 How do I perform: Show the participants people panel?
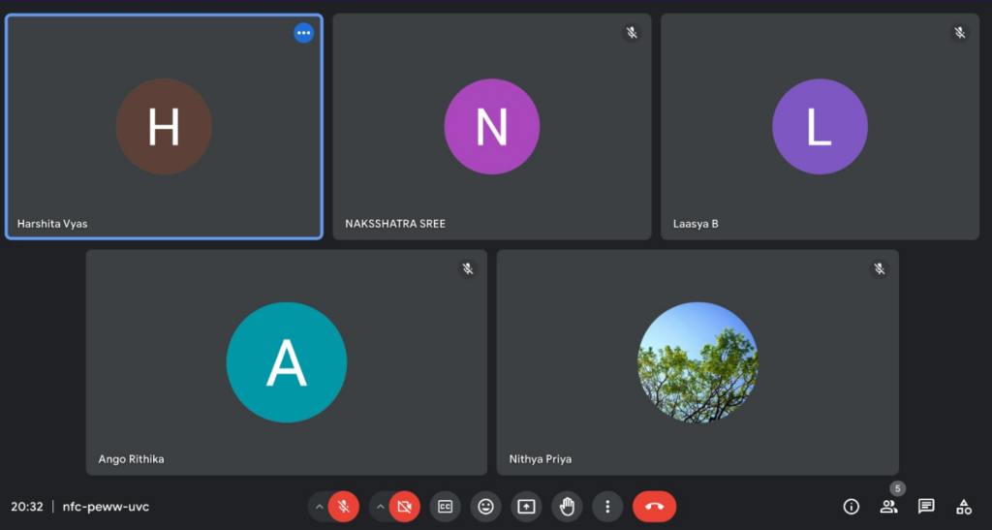888,506
